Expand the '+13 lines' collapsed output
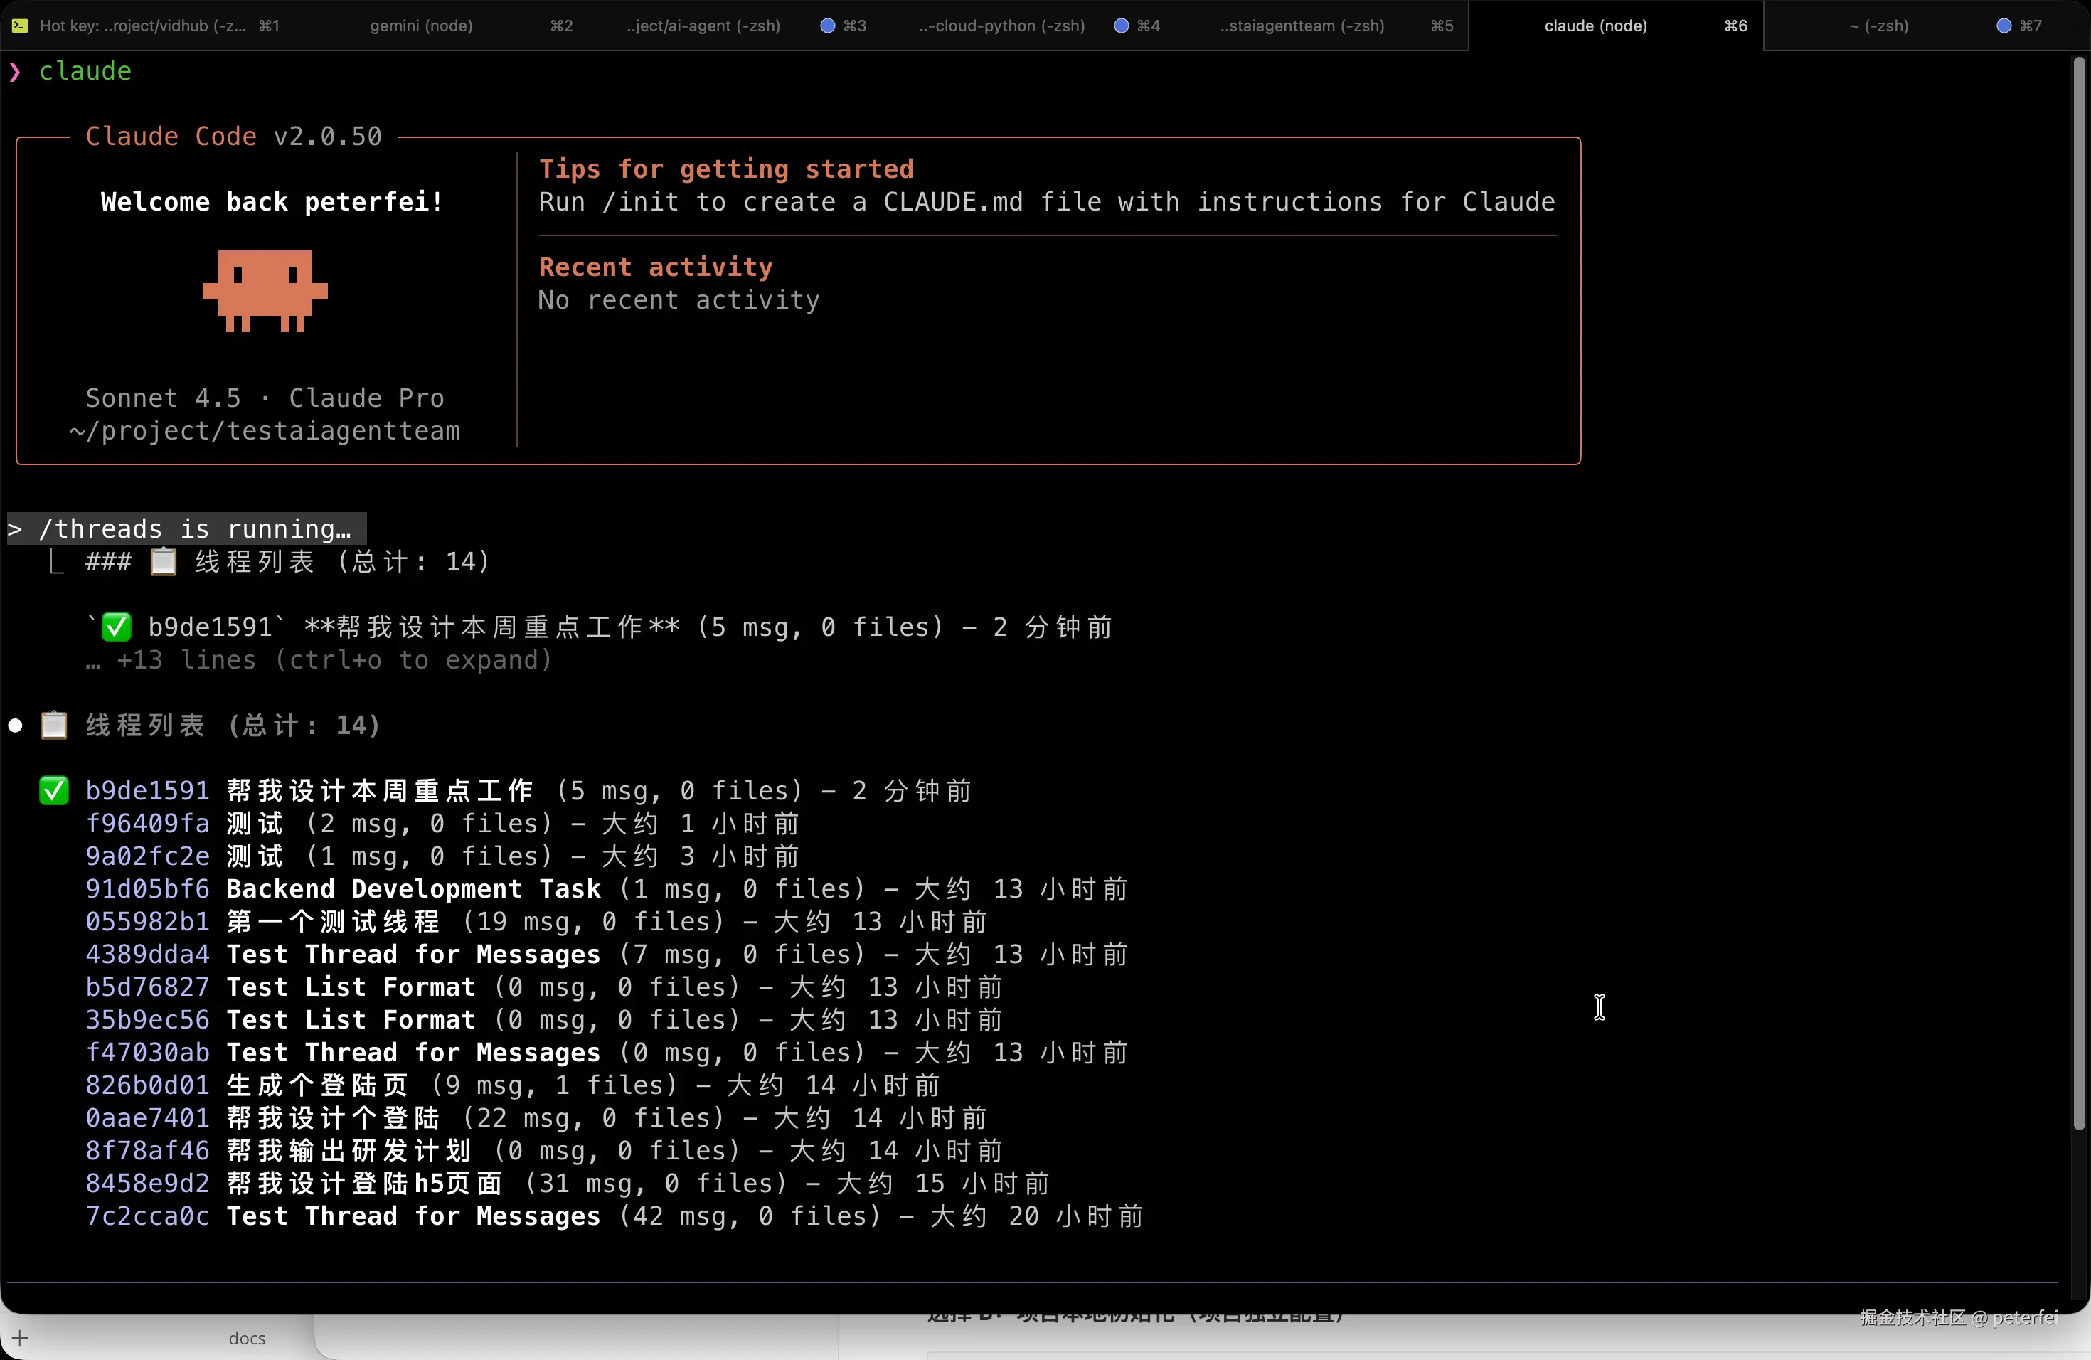 [x=319, y=660]
